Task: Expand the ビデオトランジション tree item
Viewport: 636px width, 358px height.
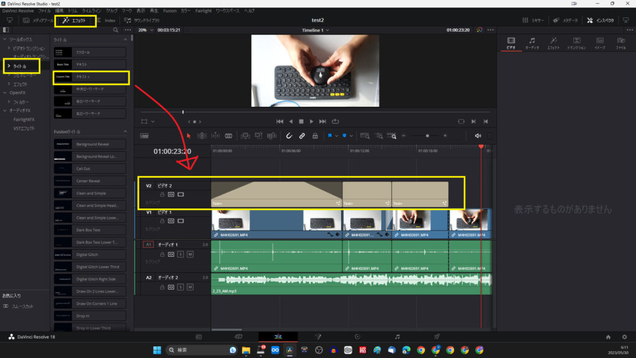Action: tap(9, 48)
